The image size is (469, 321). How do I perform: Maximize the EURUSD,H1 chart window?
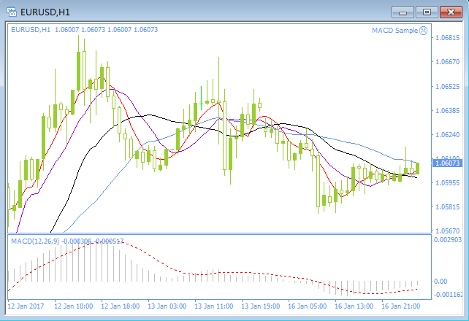427,12
